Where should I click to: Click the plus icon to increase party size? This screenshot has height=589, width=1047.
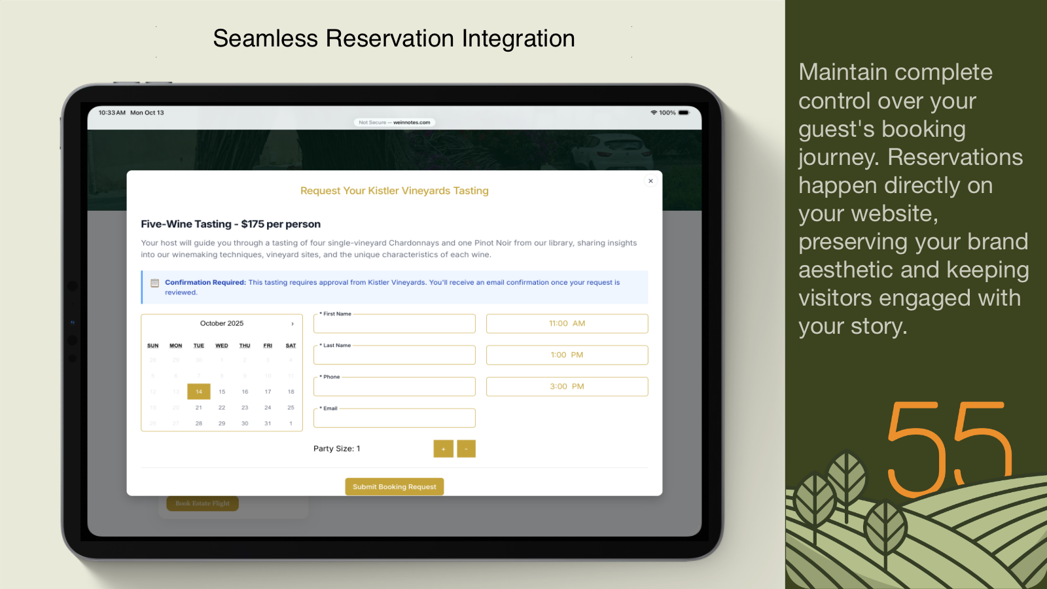click(443, 449)
